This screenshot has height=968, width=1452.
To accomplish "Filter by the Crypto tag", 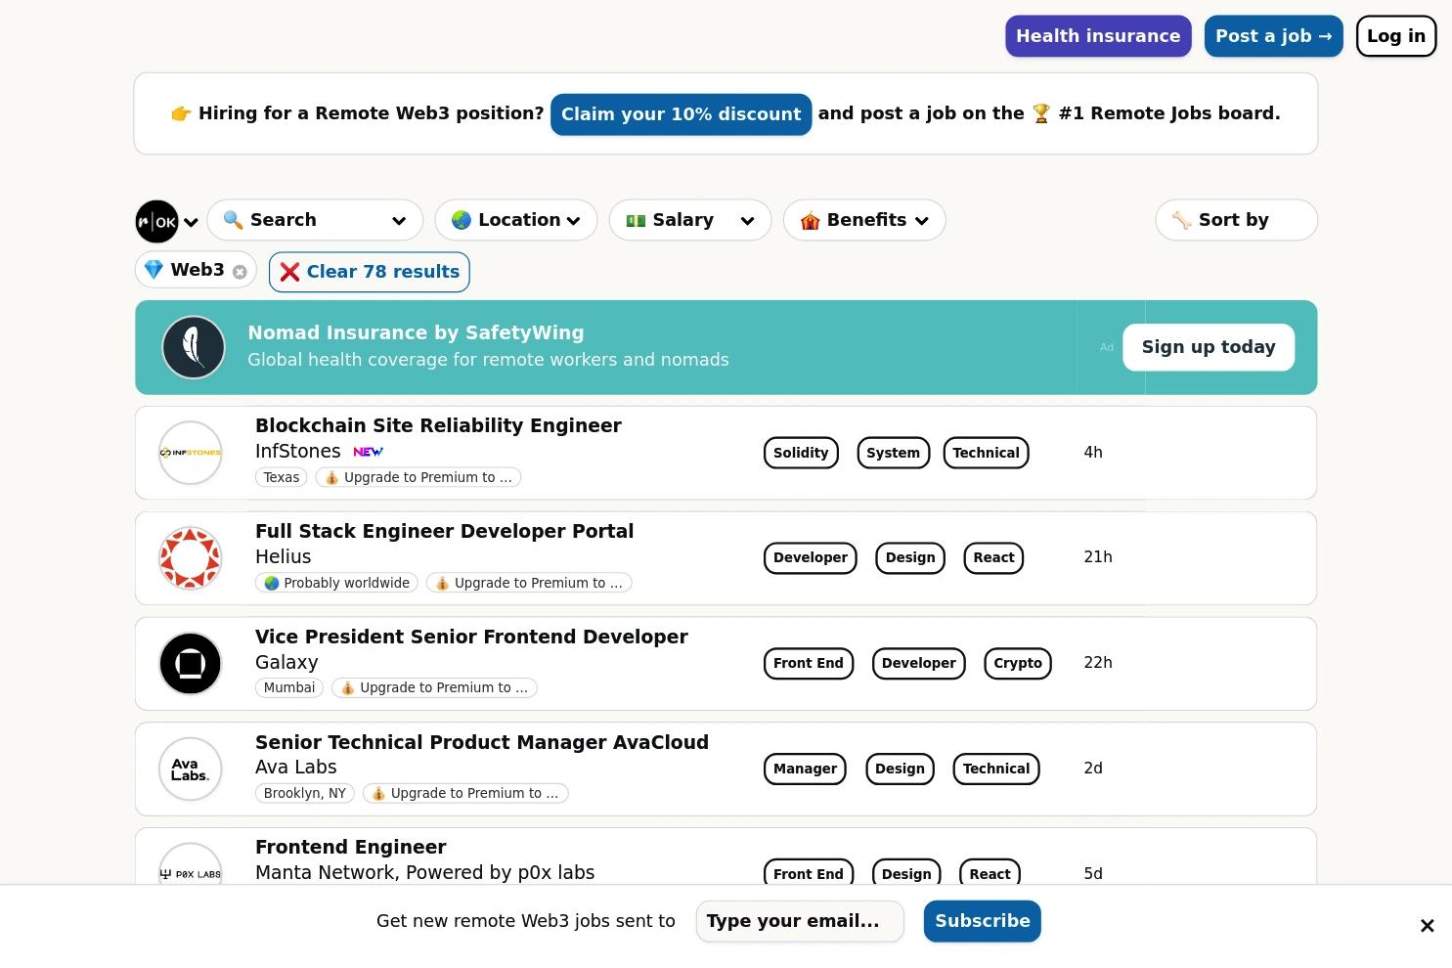I will coord(1018,663).
